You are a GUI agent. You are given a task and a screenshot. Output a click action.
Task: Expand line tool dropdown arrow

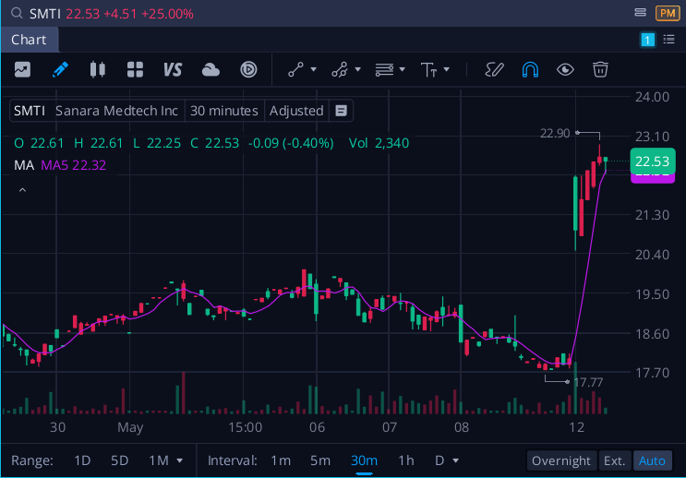point(313,69)
